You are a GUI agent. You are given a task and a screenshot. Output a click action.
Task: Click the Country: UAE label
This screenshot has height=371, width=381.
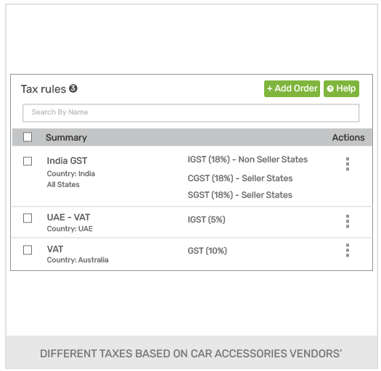70,229
